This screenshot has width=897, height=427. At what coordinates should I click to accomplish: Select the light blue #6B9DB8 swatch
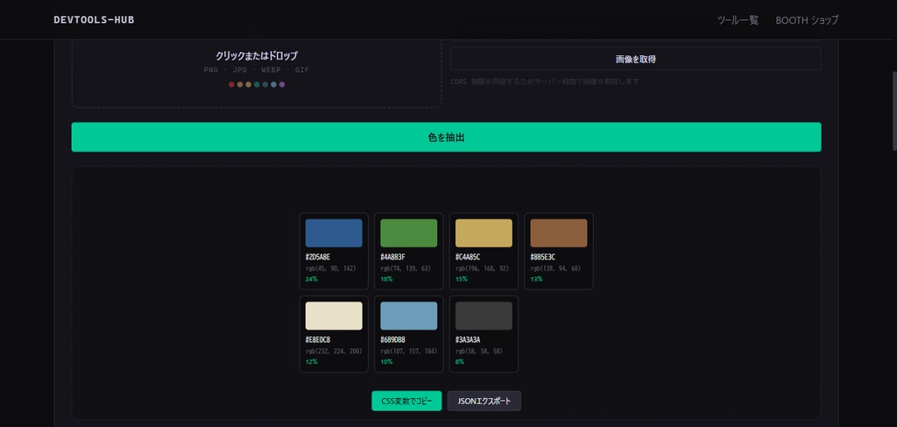tap(408, 316)
